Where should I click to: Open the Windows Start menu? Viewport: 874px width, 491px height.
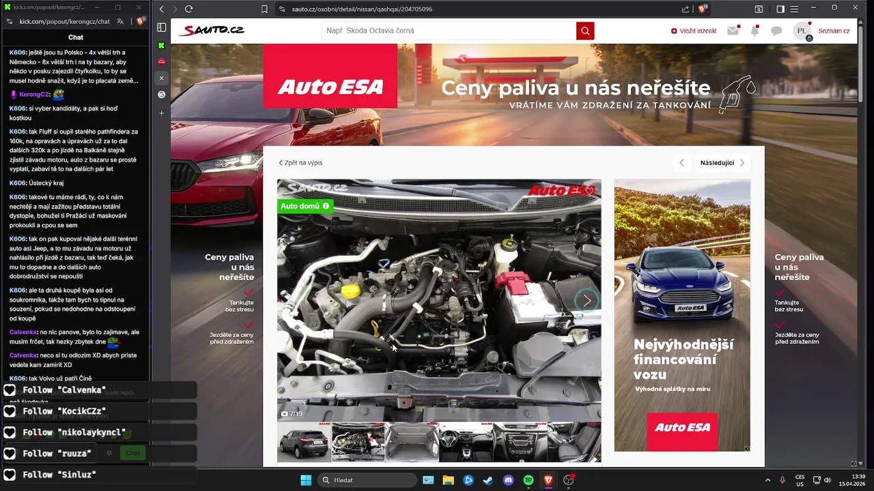[306, 480]
